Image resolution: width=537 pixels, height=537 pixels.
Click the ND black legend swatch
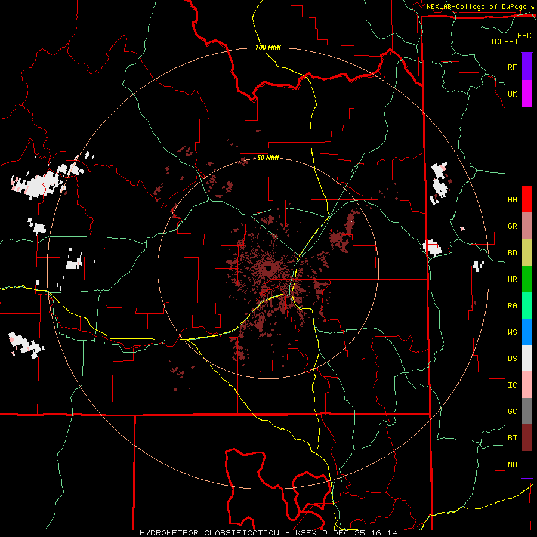[x=527, y=464]
